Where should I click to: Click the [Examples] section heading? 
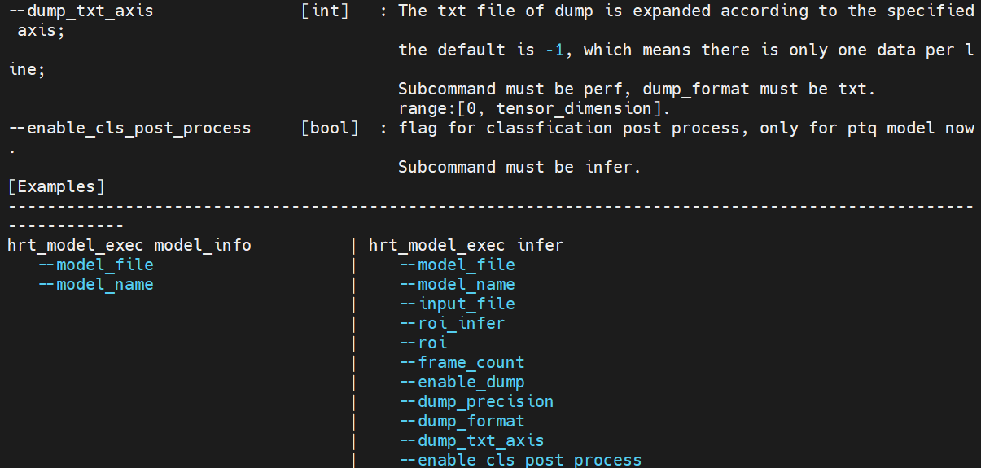point(56,187)
